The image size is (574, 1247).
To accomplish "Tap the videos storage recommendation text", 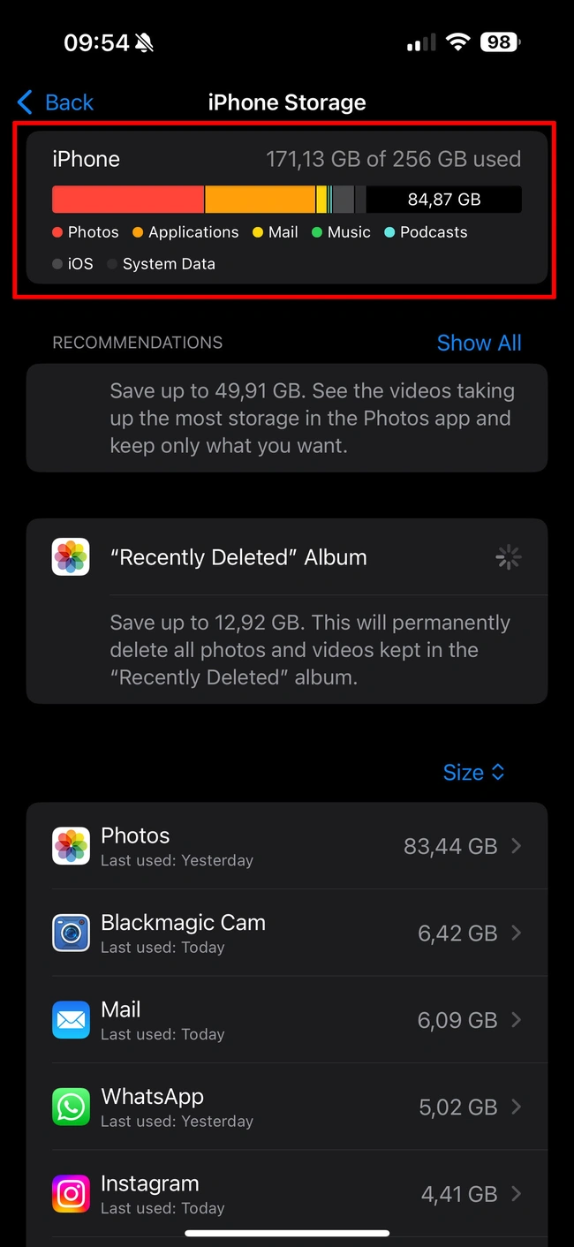I will pos(312,419).
